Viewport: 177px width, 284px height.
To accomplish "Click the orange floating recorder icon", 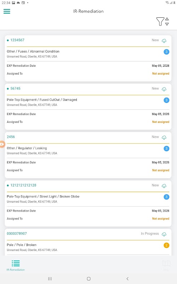I will coord(2,144).
